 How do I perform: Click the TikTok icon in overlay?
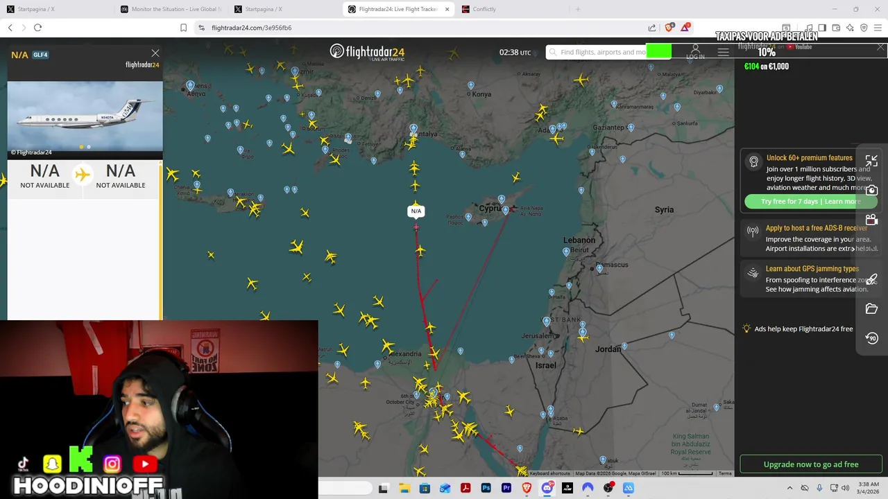click(24, 464)
